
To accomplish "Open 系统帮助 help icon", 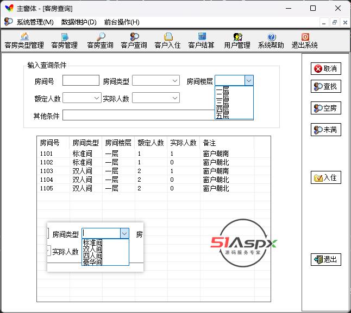I will tap(271, 41).
